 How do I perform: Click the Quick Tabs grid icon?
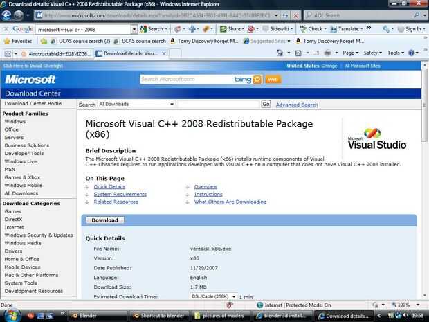8,54
